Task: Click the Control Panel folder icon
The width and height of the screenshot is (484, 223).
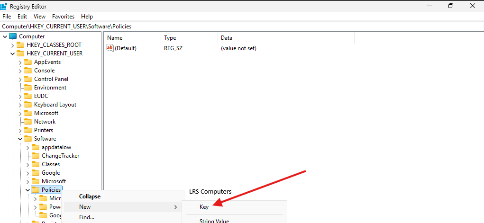Action: [28, 79]
